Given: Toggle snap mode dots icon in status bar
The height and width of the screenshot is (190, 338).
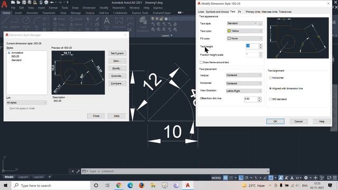Looking at the screenshot, I should tap(231, 177).
